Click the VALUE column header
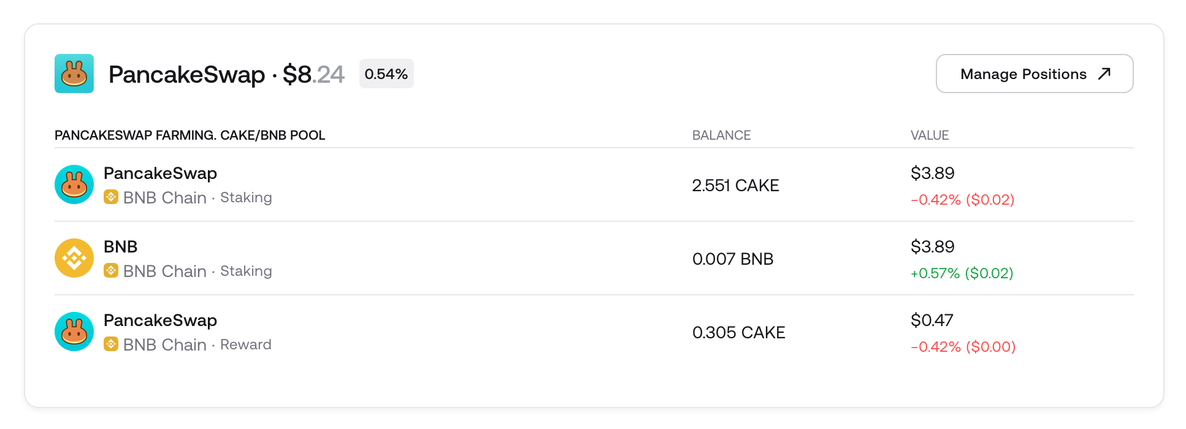Screen dimensions: 1186x429 (x=930, y=135)
